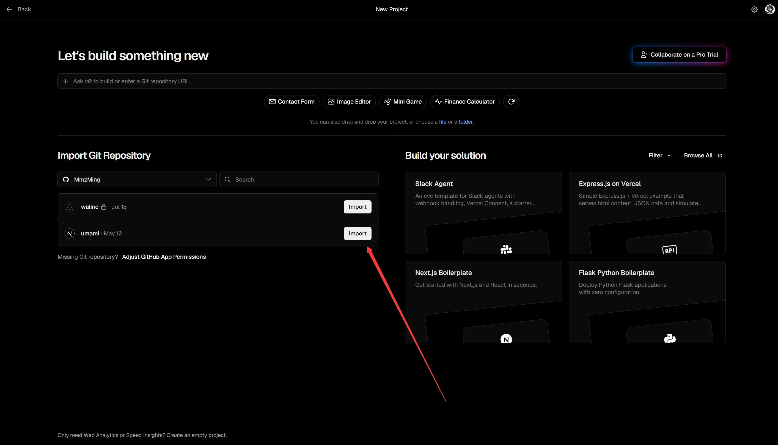Focus the repository Search field
Screen dimensions: 778x445
click(x=299, y=179)
